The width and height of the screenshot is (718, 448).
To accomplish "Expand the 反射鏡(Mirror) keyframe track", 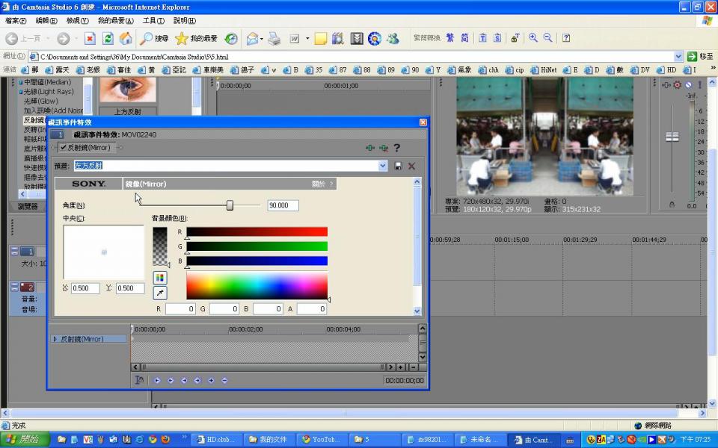I will [55, 339].
